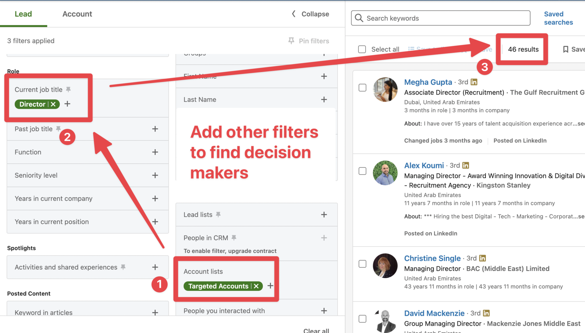Tick the Select all checkbox

pyautogui.click(x=362, y=49)
